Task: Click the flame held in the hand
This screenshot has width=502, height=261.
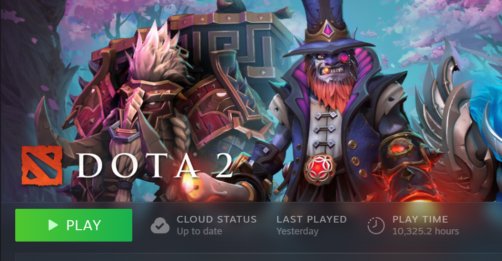Action: pyautogui.click(x=189, y=185)
